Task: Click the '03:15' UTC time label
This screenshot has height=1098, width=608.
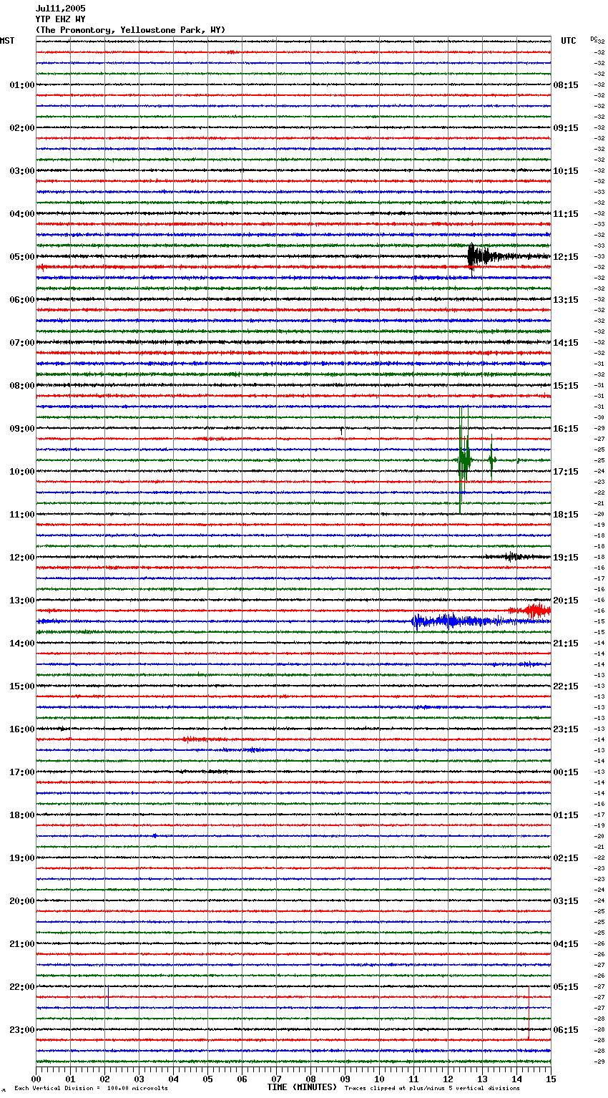Action: [x=566, y=901]
